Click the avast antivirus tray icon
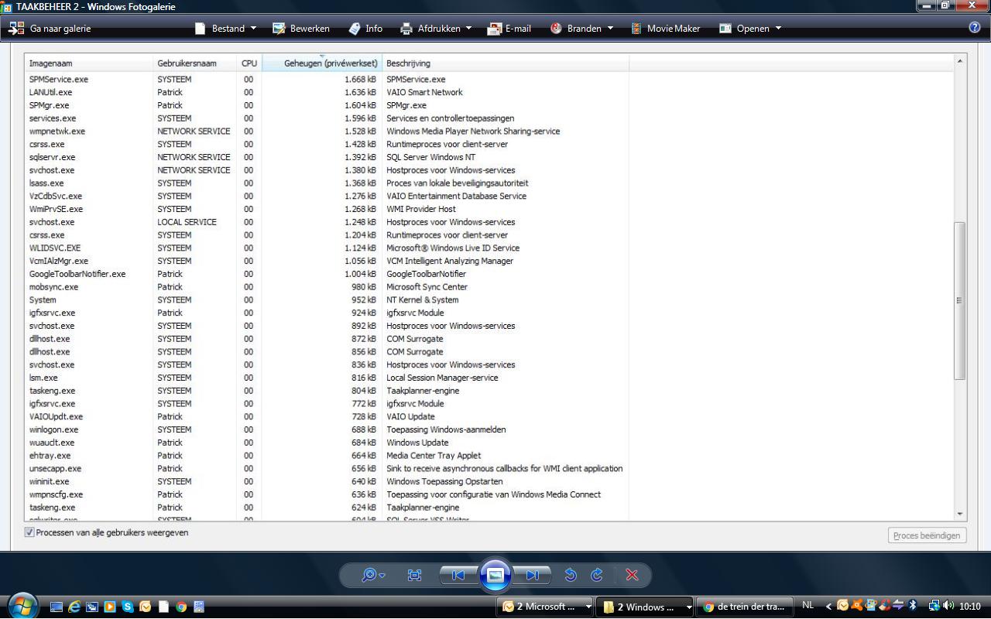 [856, 606]
